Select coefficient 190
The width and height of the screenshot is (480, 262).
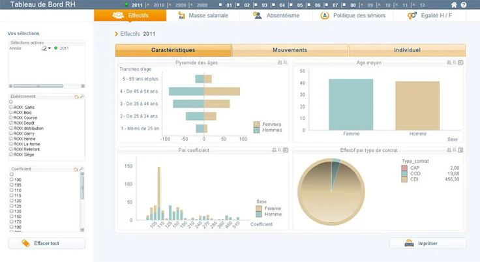16,227
